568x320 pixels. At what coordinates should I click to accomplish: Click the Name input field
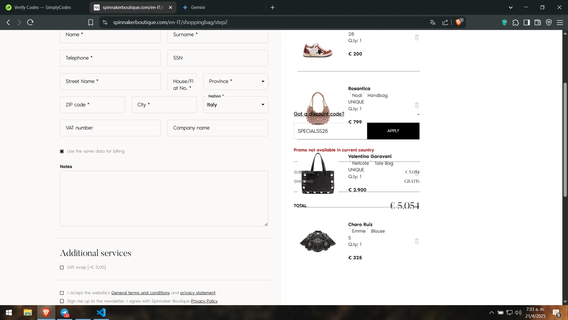pyautogui.click(x=110, y=36)
